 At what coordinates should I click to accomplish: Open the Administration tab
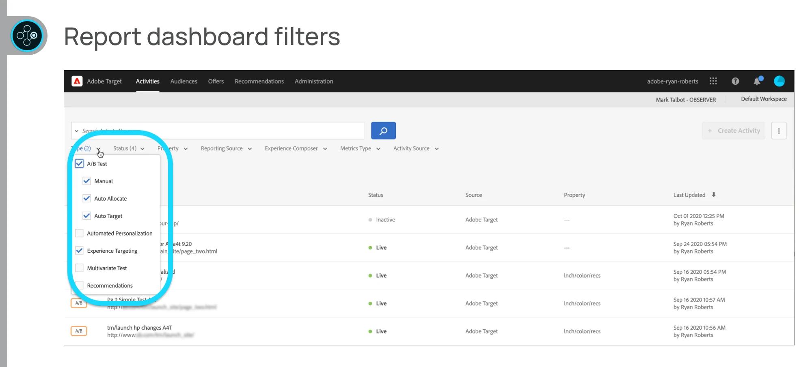coord(314,81)
